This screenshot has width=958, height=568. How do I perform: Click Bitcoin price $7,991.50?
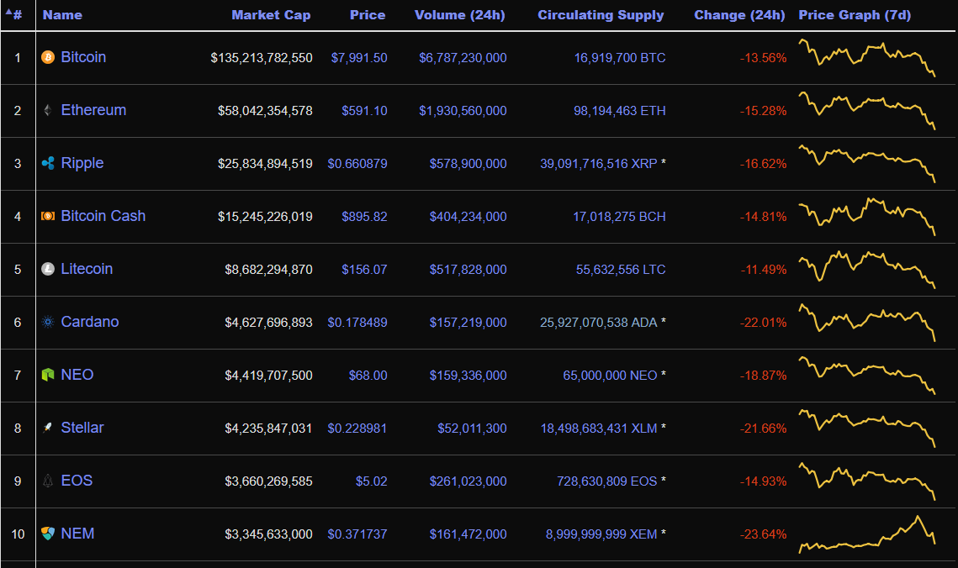click(x=359, y=58)
